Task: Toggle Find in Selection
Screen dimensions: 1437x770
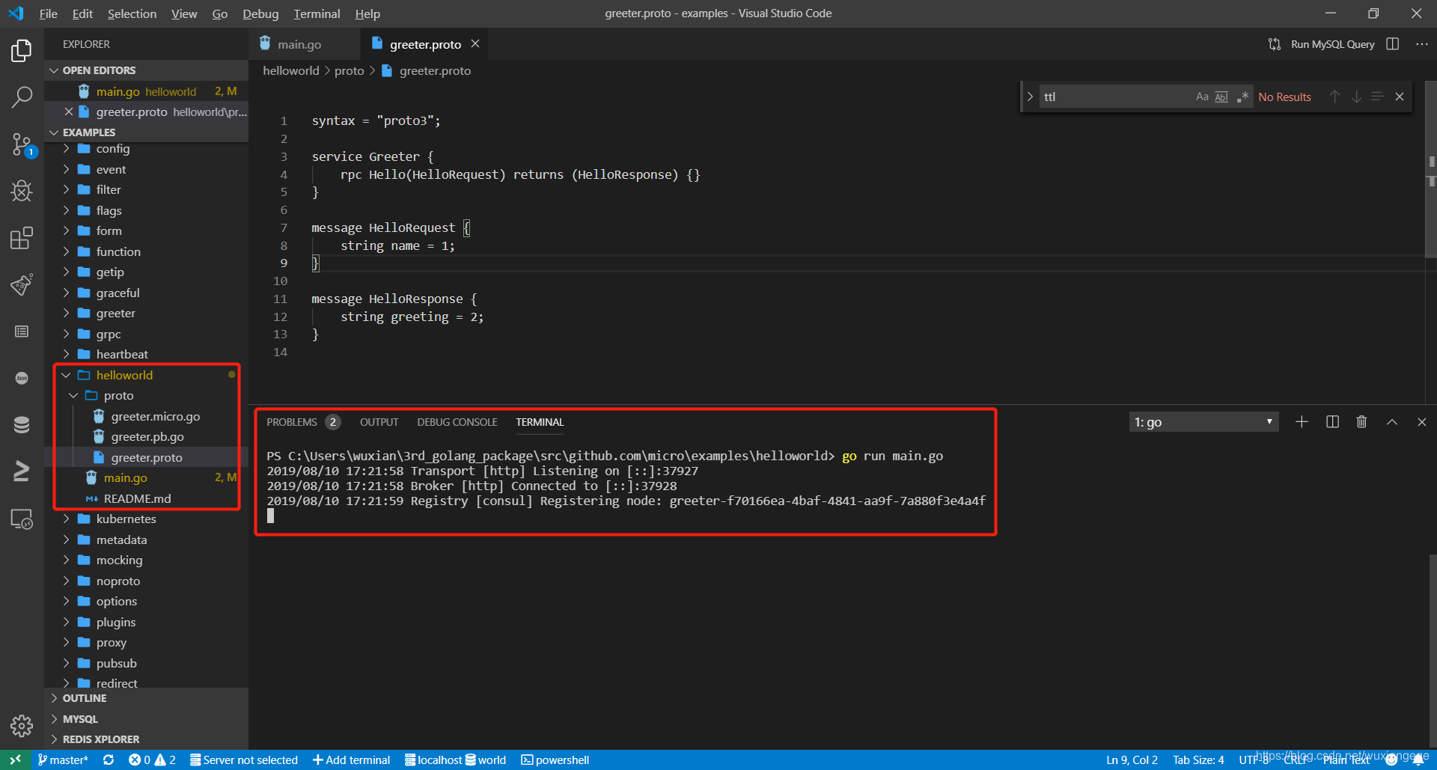Action: [x=1377, y=97]
